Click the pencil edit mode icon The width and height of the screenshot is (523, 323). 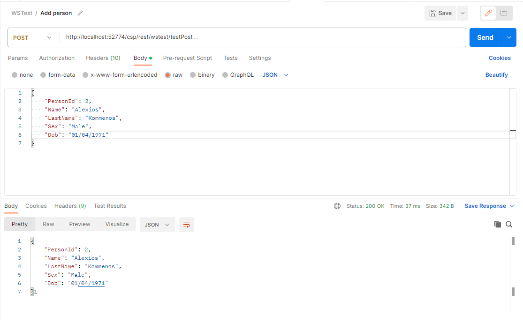pyautogui.click(x=488, y=13)
